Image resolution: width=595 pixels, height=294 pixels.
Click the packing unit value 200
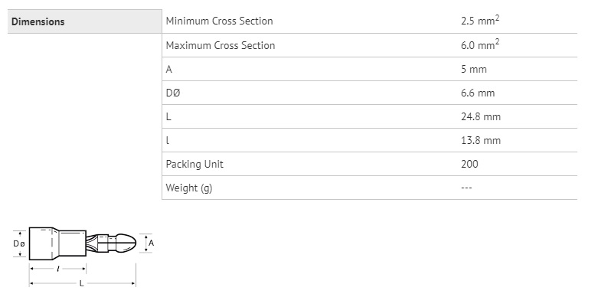point(469,165)
